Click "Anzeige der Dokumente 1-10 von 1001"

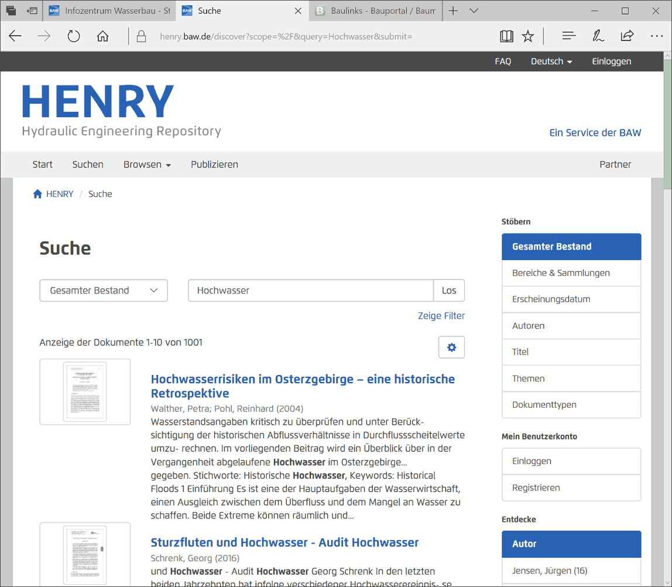pyautogui.click(x=121, y=343)
